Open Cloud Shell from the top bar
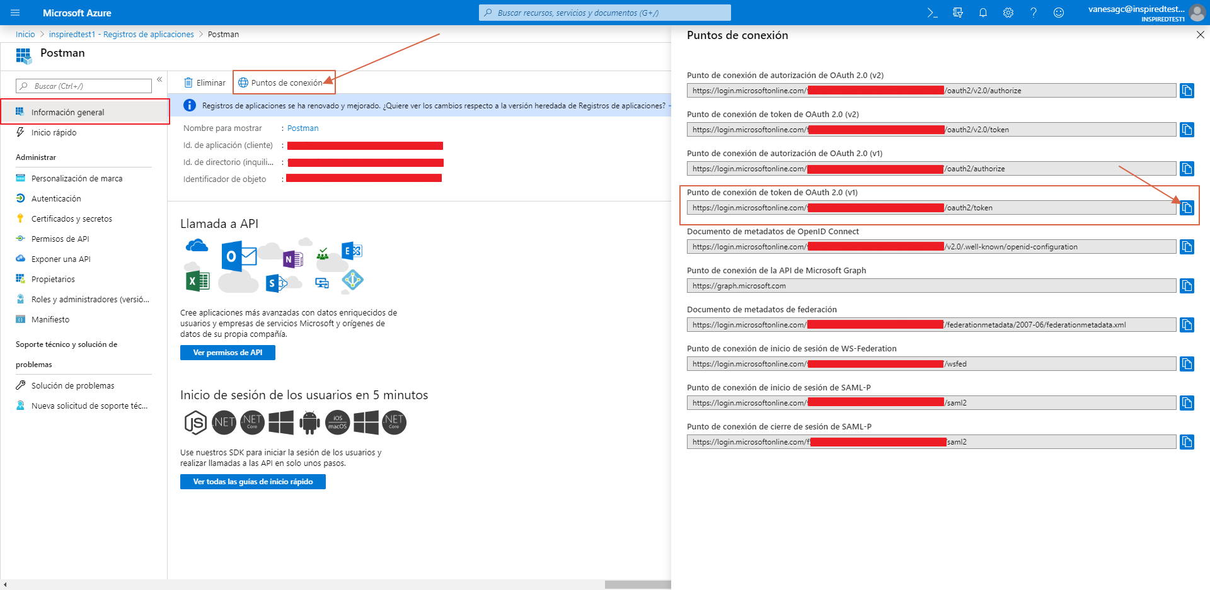 (932, 13)
